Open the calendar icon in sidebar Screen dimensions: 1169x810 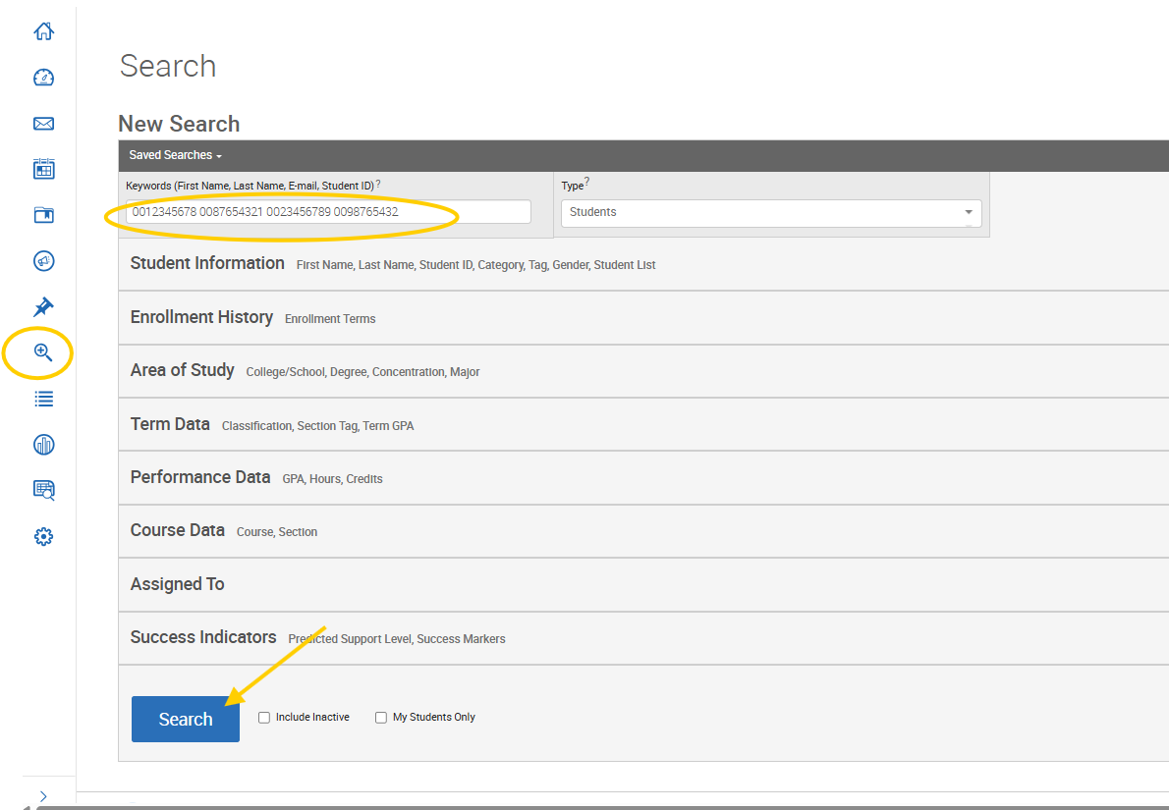[43, 169]
